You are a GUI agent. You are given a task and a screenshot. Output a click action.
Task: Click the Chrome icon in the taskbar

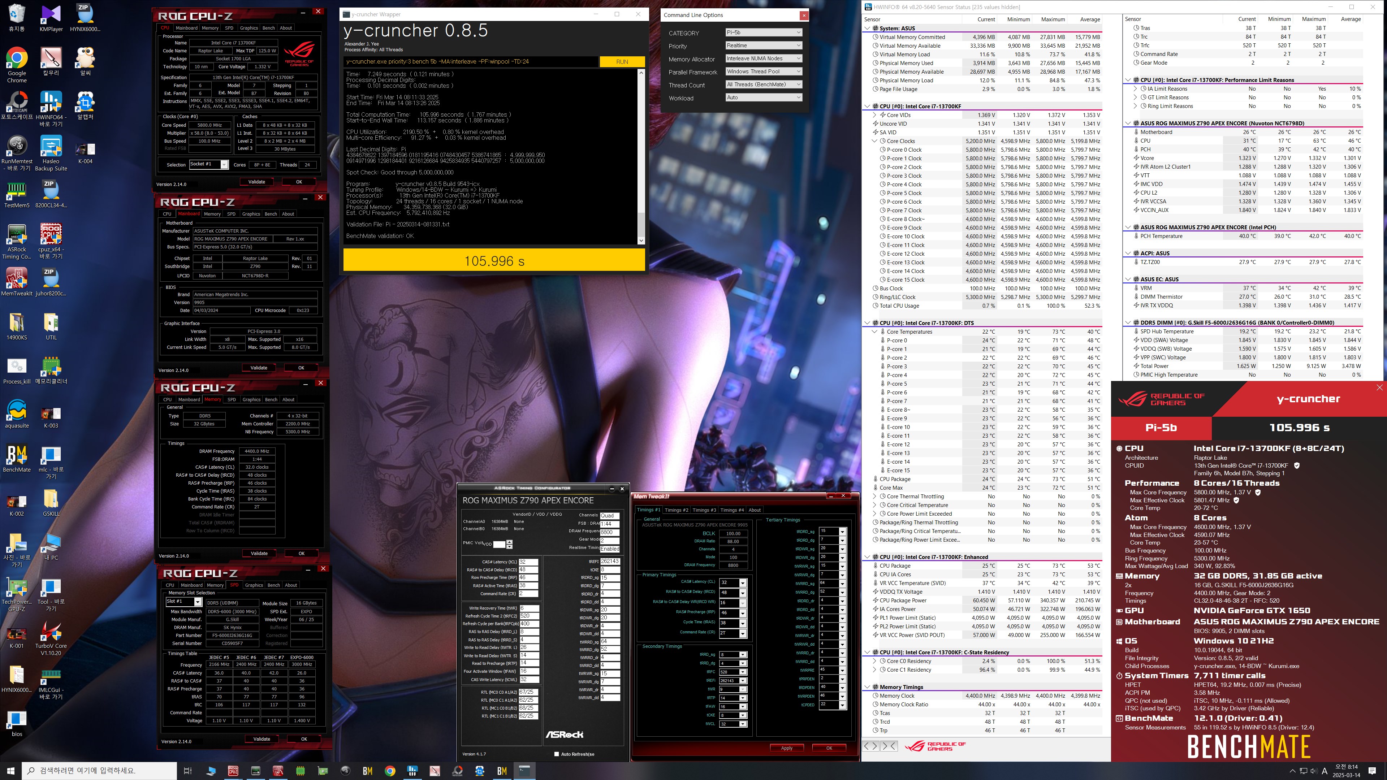390,770
